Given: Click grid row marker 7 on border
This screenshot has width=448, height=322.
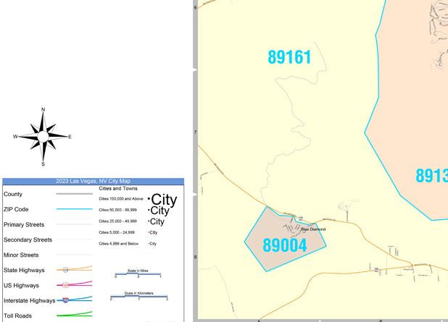Looking at the screenshot, I should click(196, 132).
